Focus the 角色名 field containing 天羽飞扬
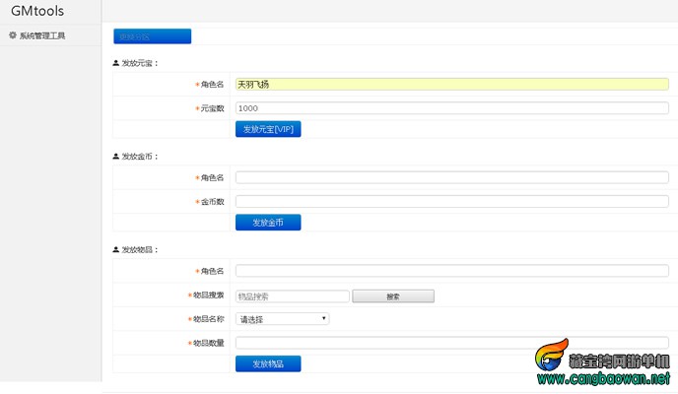The width and height of the screenshot is (678, 394). coord(452,85)
